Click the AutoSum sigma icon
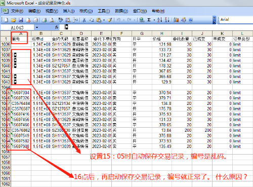The height and width of the screenshot is (187, 253). (149, 20)
